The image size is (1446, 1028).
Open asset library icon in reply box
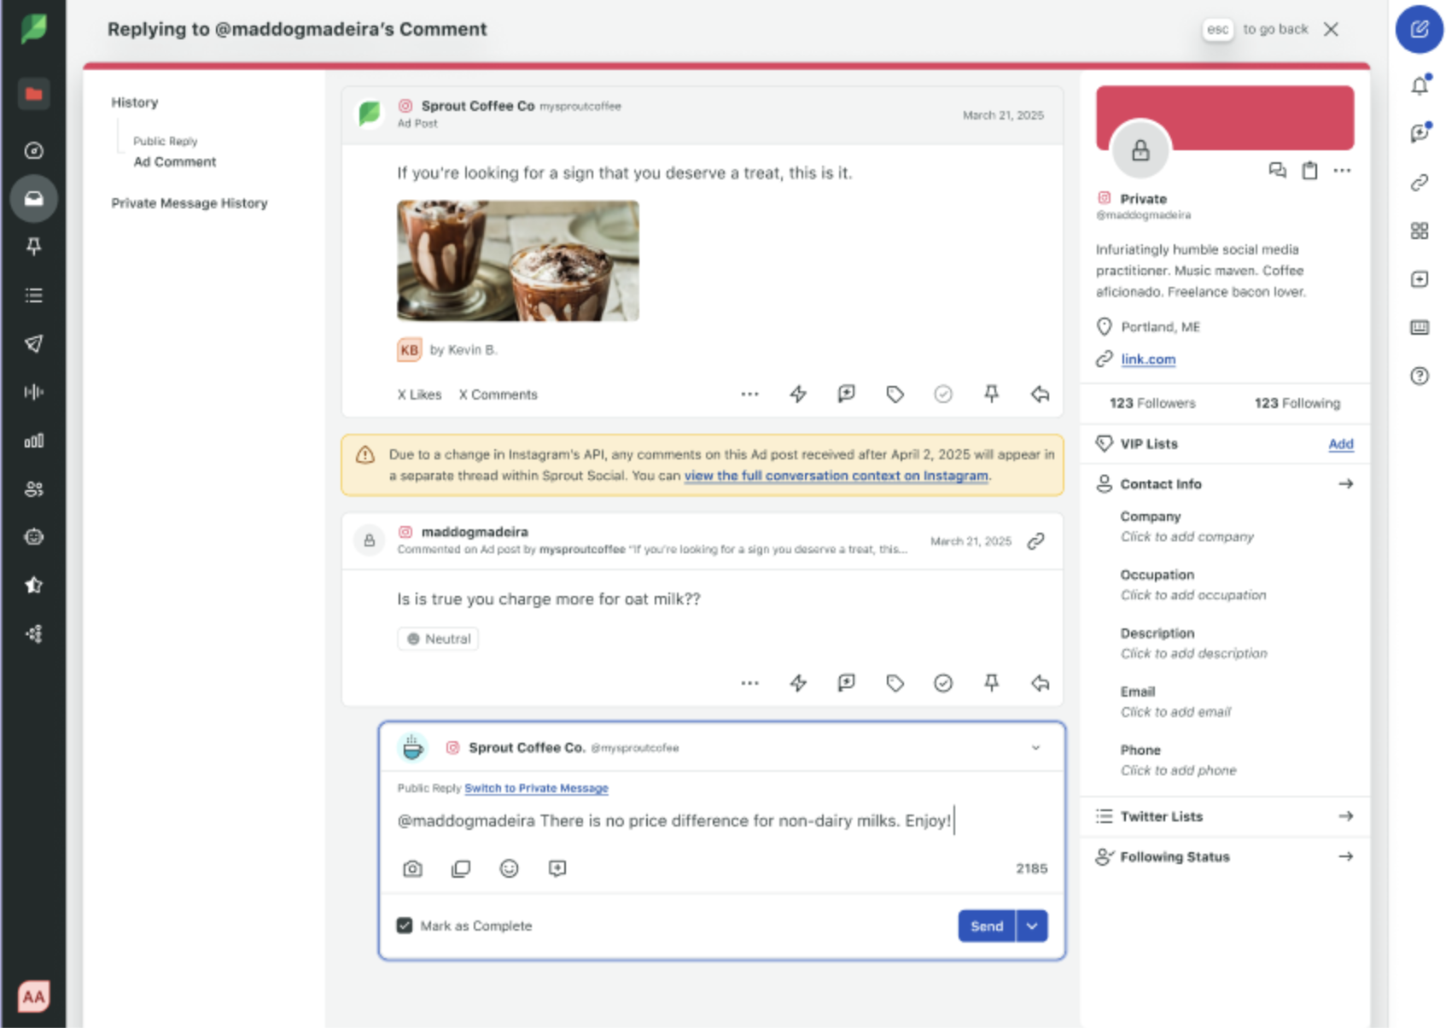pyautogui.click(x=461, y=868)
